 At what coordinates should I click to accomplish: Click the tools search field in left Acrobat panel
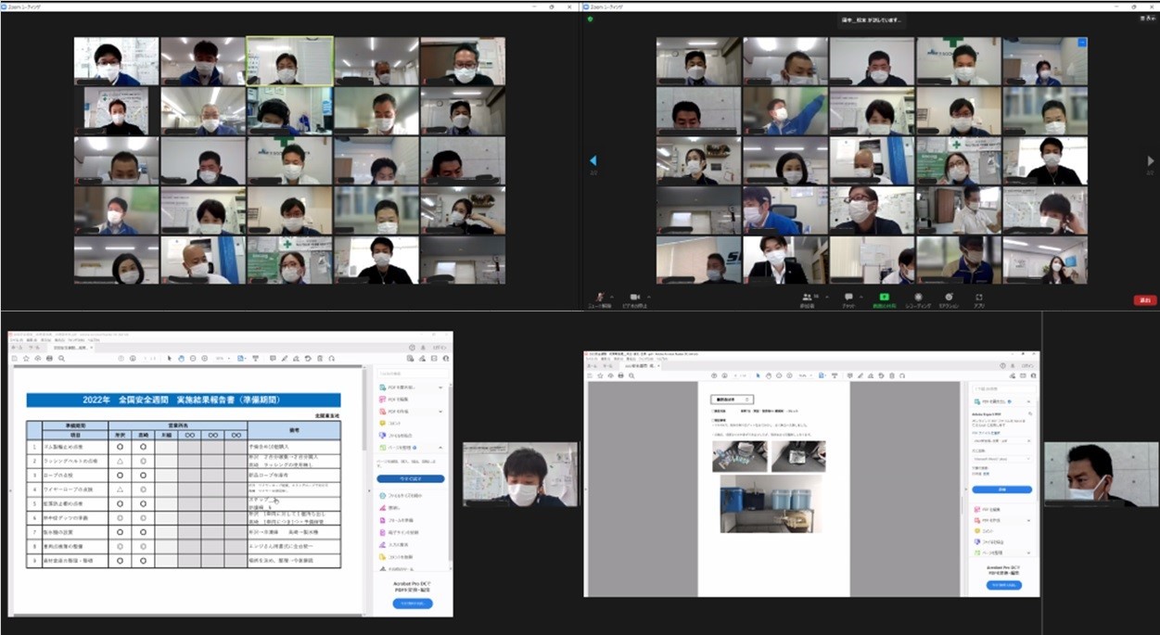point(413,374)
